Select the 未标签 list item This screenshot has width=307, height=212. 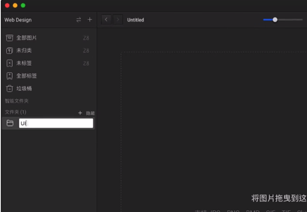48,63
